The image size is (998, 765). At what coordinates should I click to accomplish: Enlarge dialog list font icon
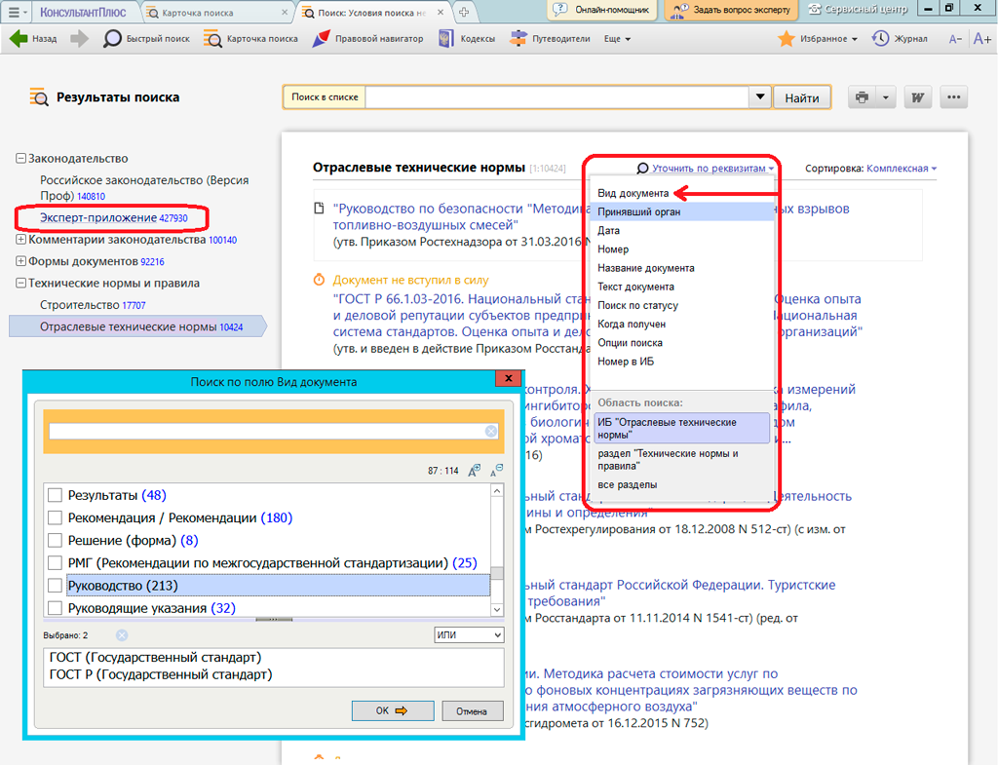point(475,471)
